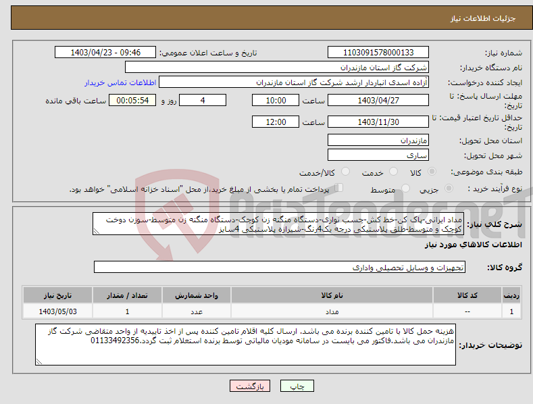Screen dimensions: 533x404
Task: Click the buyer notes text area
Action: click(x=245, y=345)
